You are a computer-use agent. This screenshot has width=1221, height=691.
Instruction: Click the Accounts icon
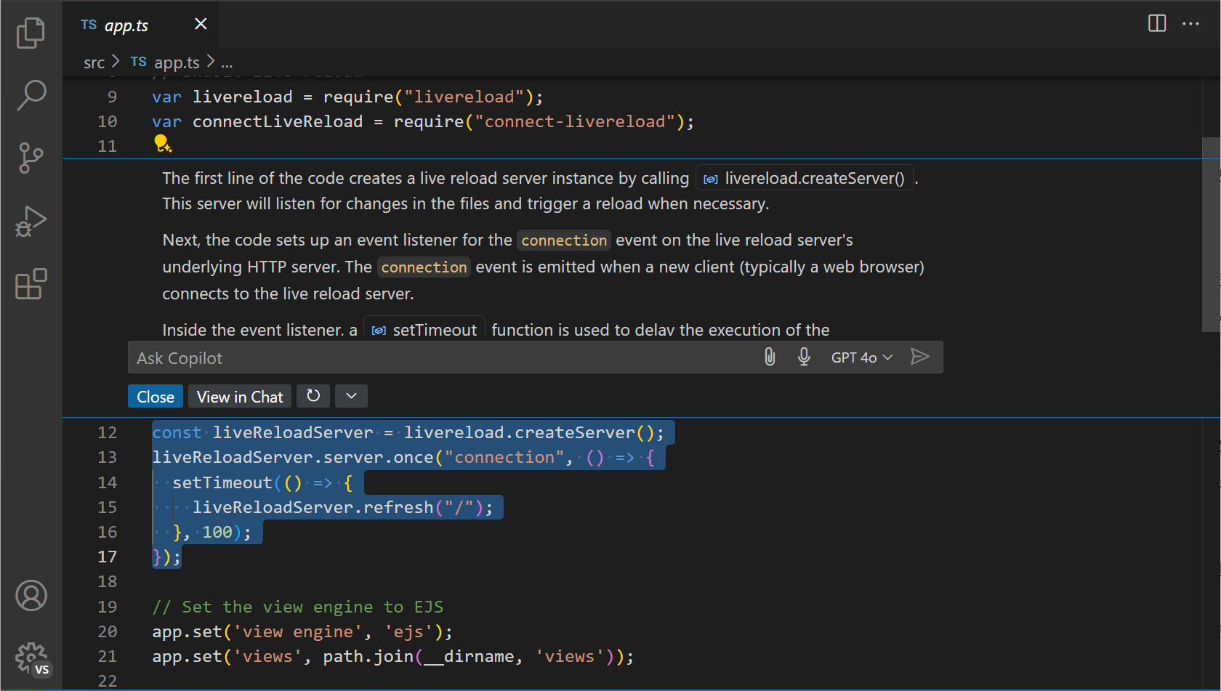(x=31, y=595)
